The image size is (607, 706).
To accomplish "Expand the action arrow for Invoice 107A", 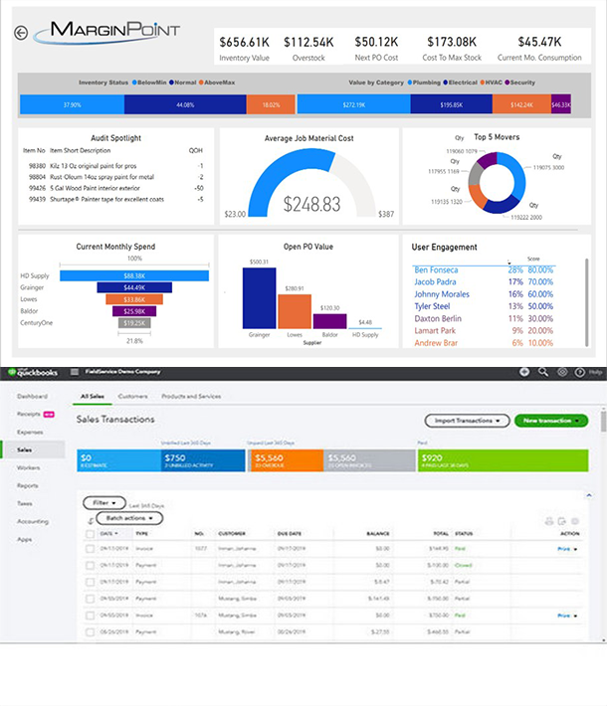I will 575,616.
